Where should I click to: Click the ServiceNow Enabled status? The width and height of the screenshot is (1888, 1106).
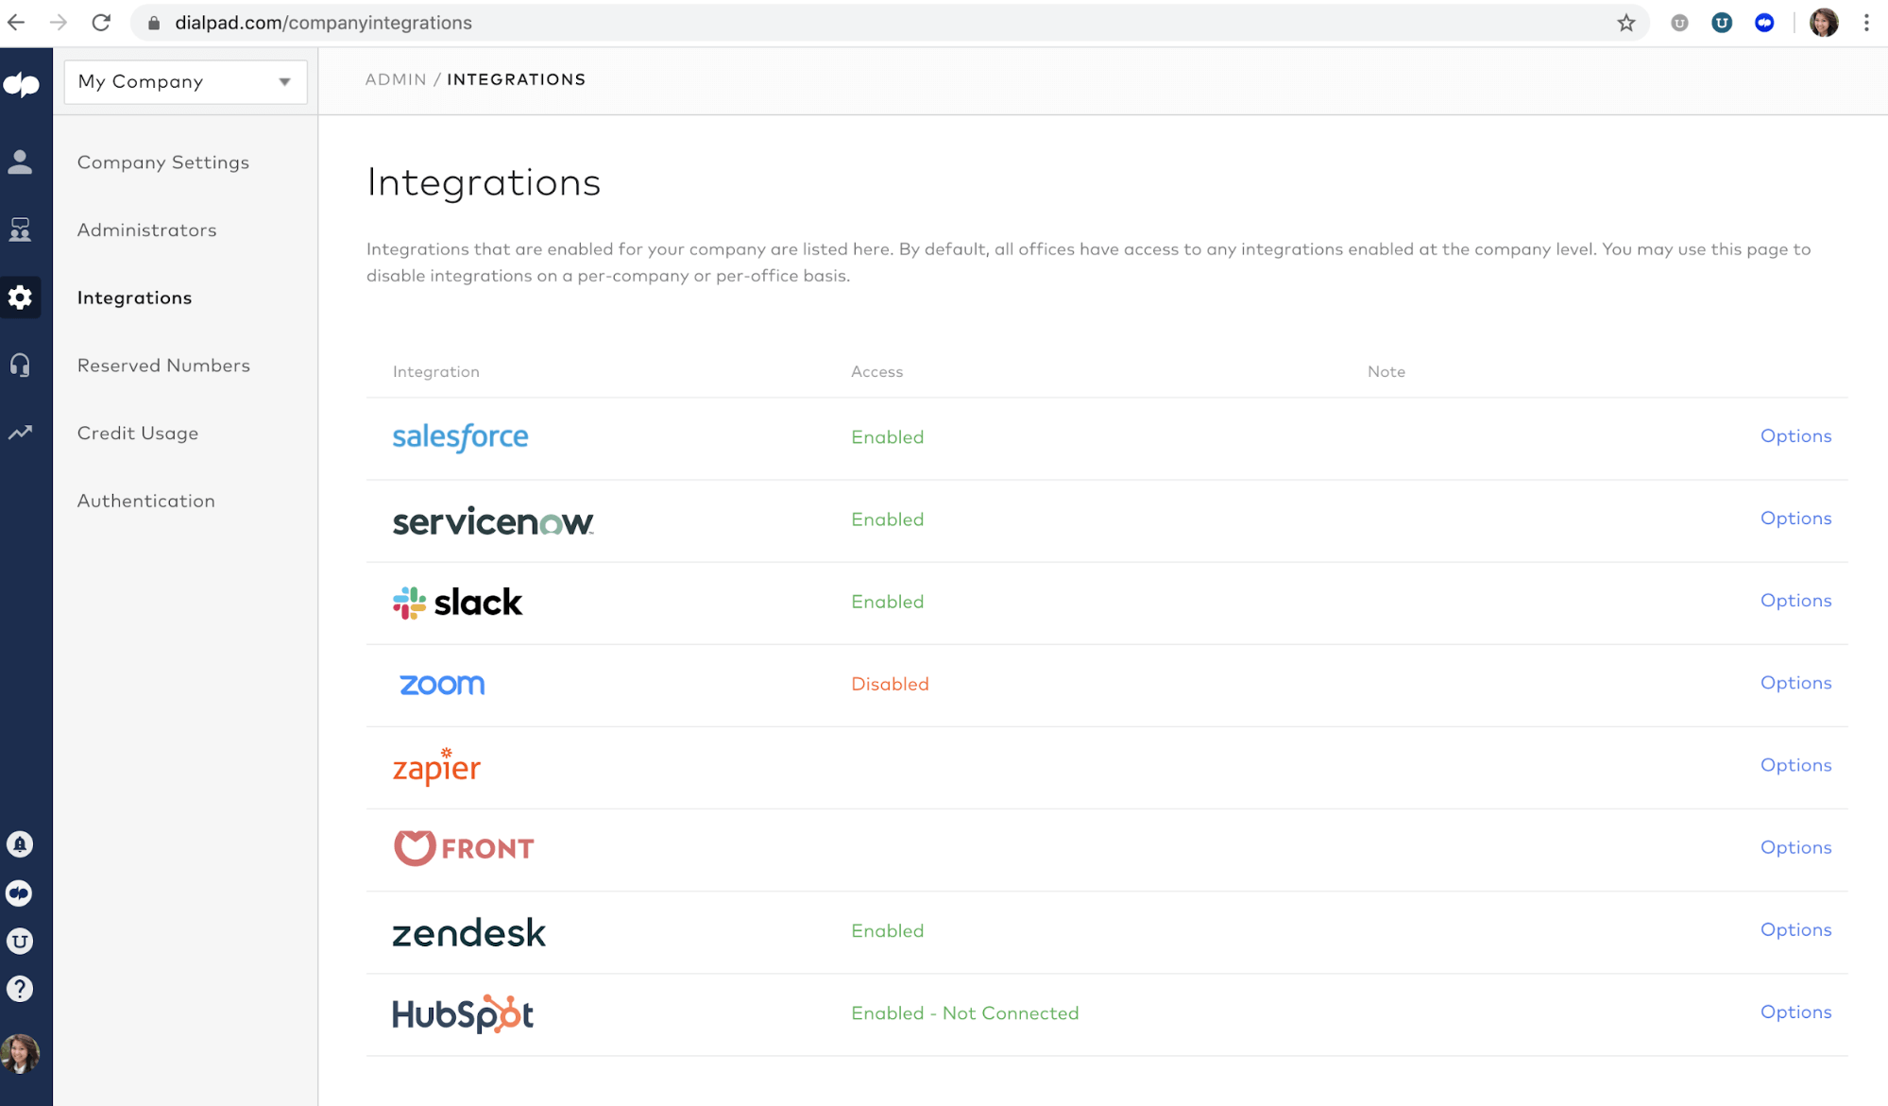[x=887, y=519]
